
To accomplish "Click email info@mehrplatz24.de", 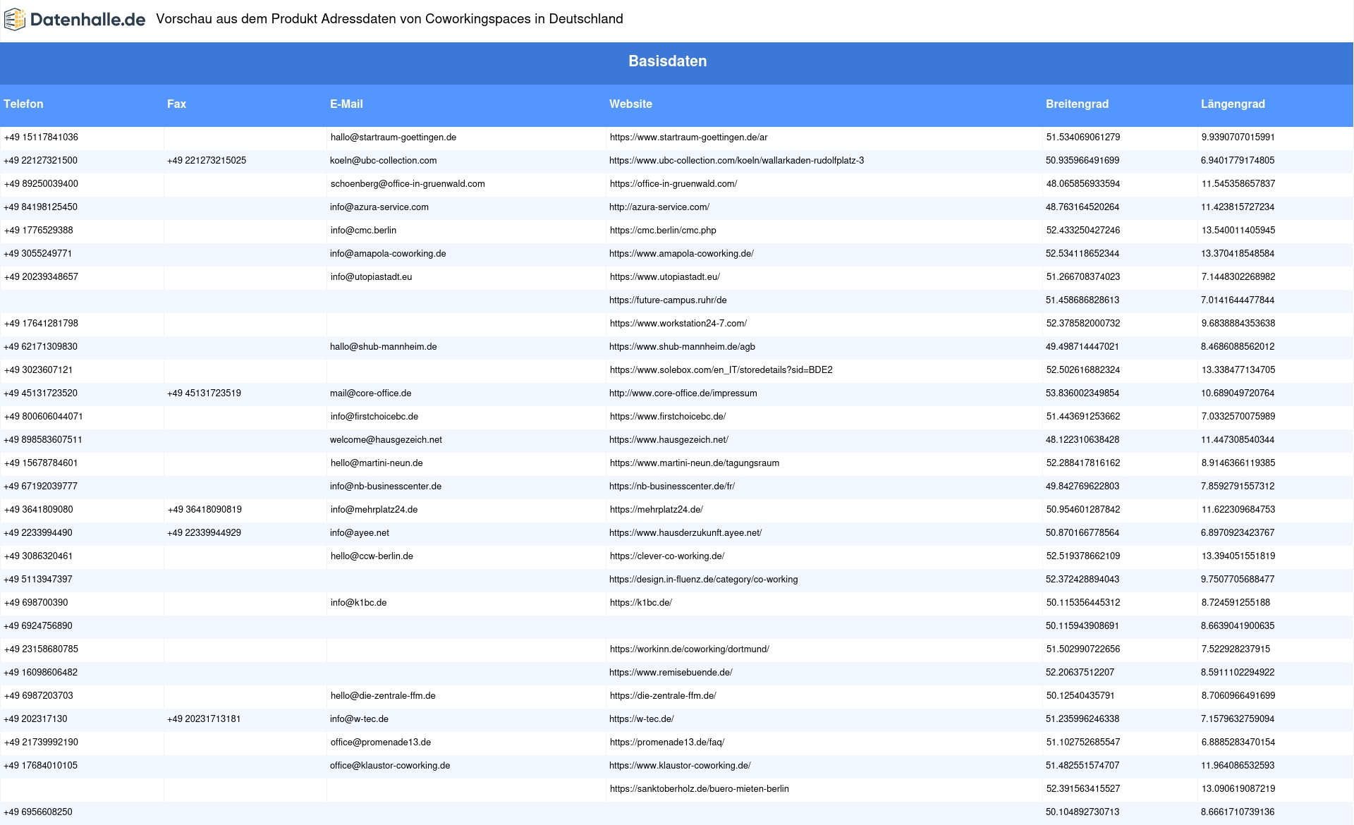I will [x=374, y=510].
